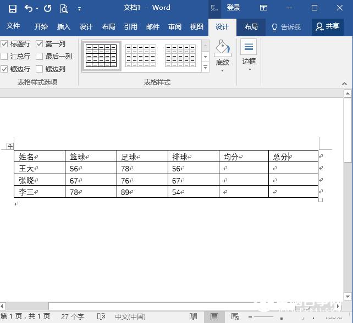Open Print Preview icon in title bar
The height and width of the screenshot is (323, 353).
64,9
